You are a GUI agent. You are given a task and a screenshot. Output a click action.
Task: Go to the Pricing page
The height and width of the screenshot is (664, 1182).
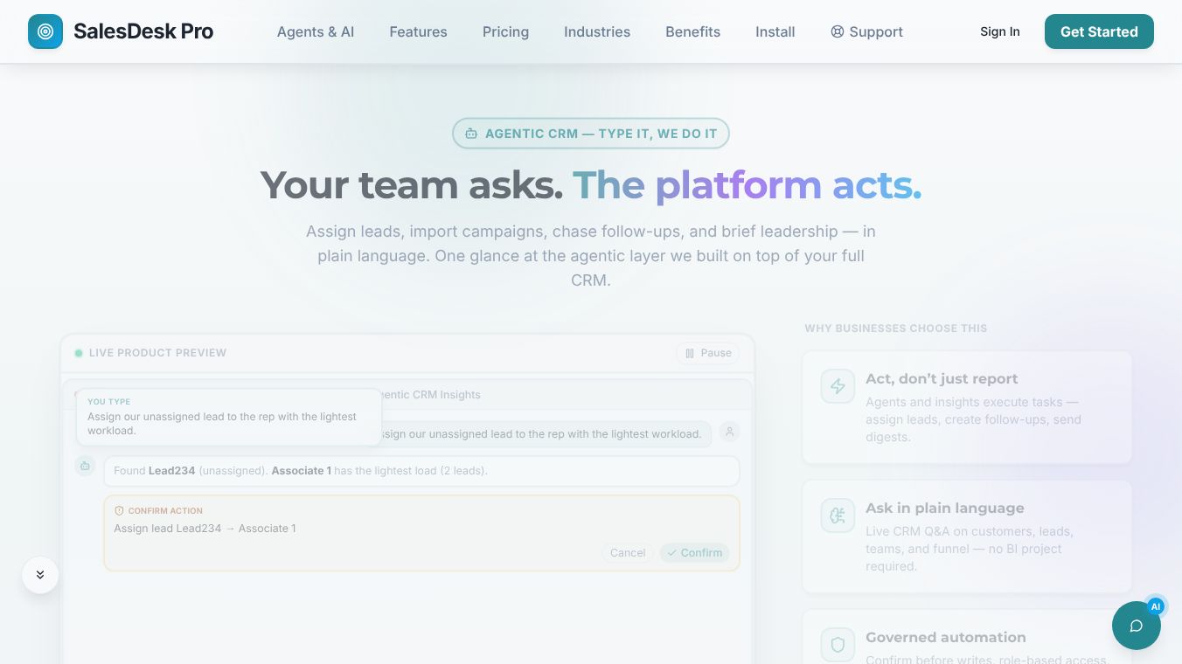click(505, 31)
